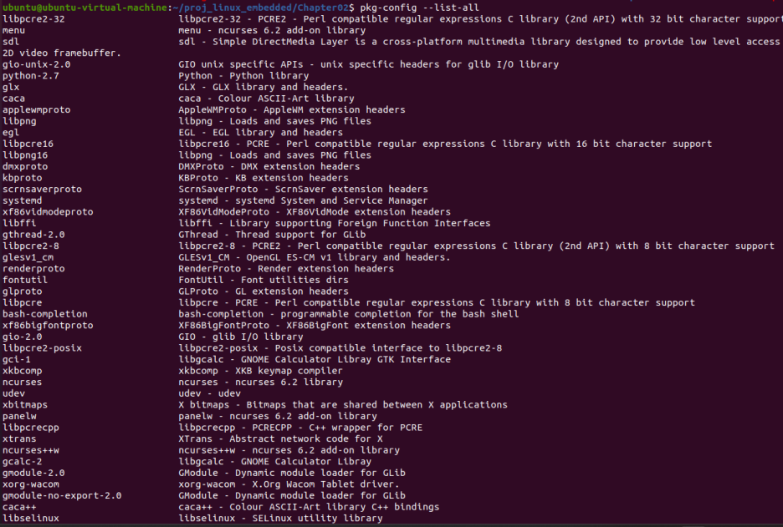Click 'caca - Colour ASCII-Art library' description
The height and width of the screenshot is (527, 783).
tap(266, 99)
